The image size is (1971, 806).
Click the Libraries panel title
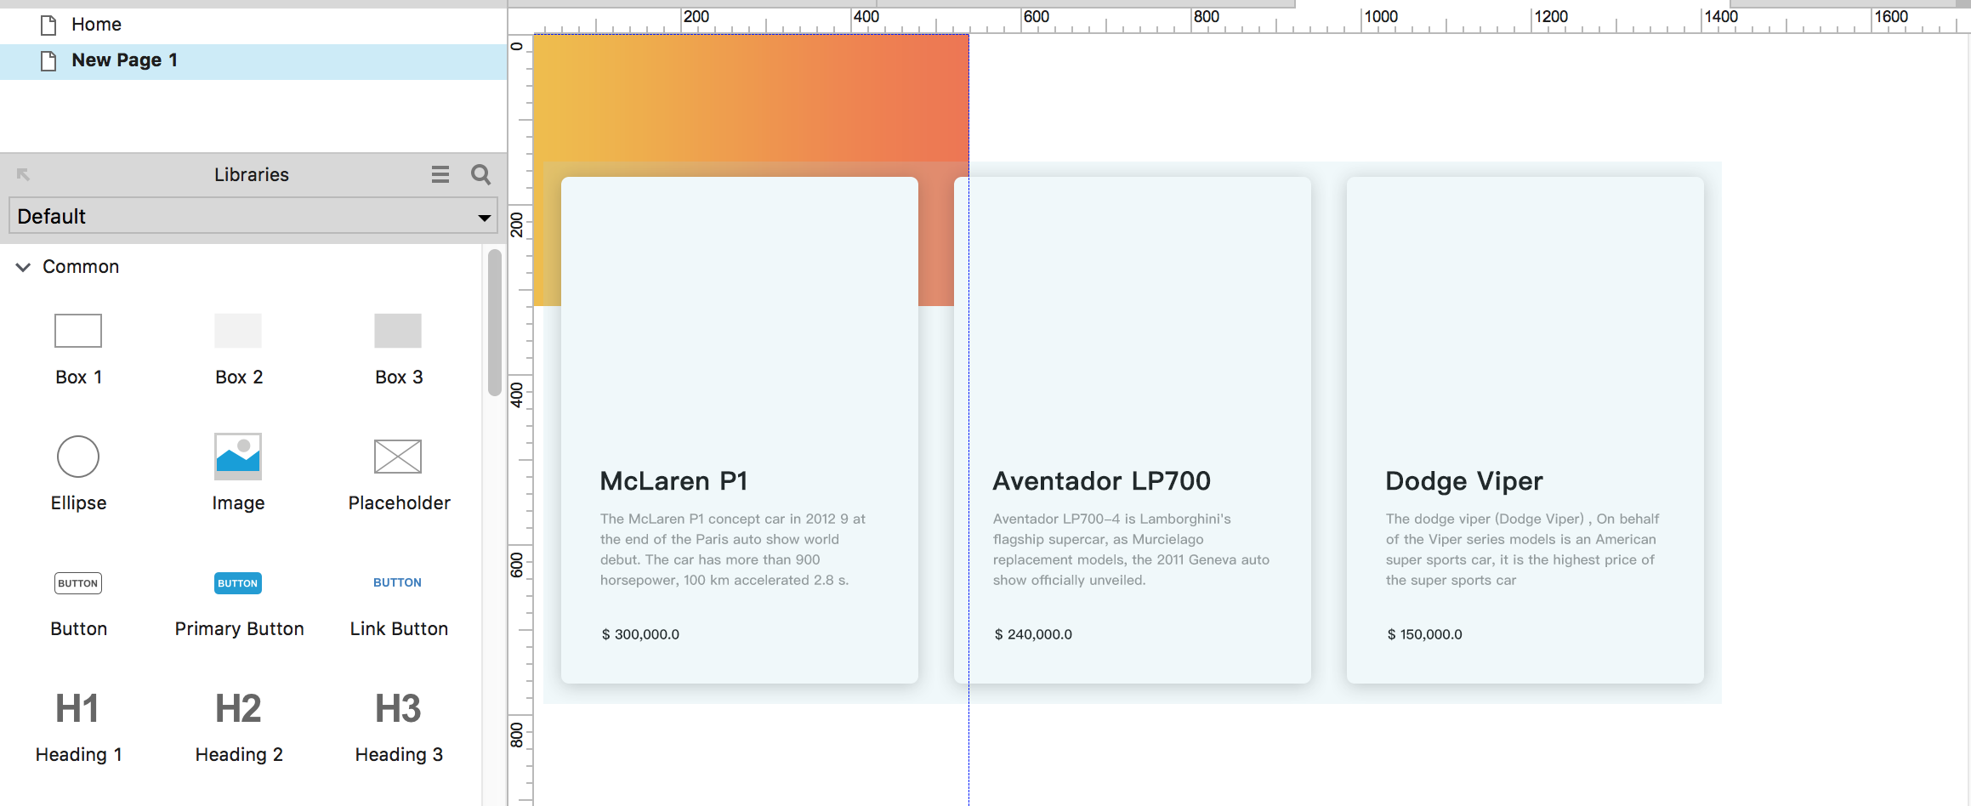tap(252, 174)
